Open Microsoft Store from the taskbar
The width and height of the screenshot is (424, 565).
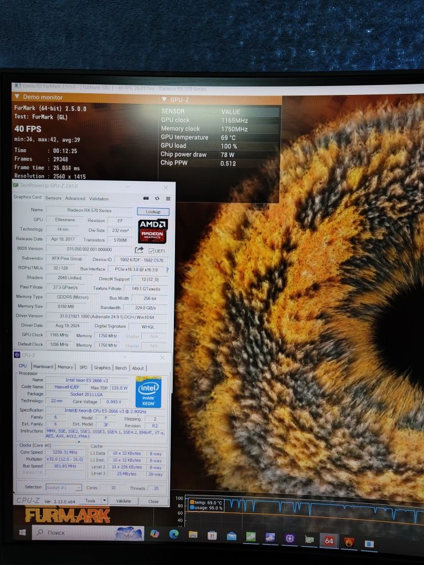tap(213, 535)
